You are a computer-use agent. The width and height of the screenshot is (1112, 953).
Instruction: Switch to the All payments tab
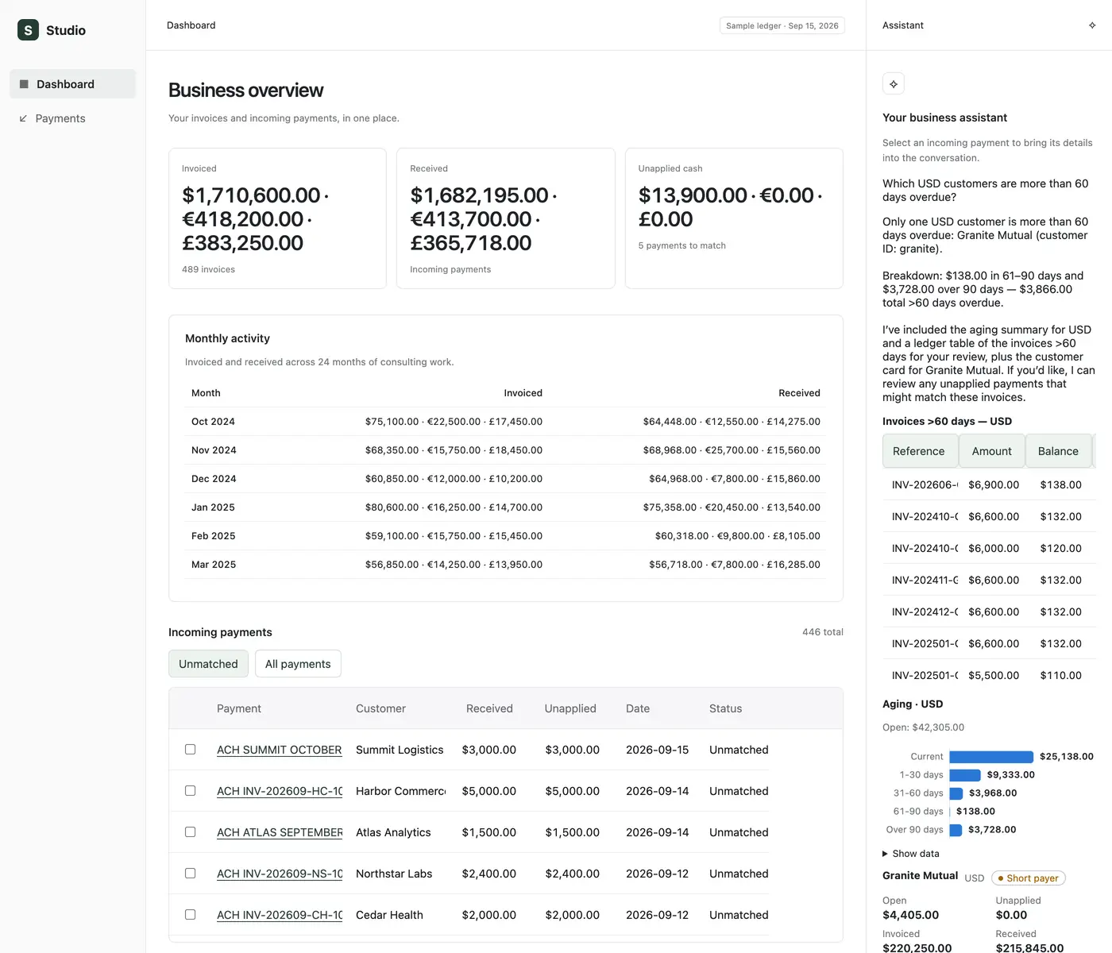click(x=298, y=664)
